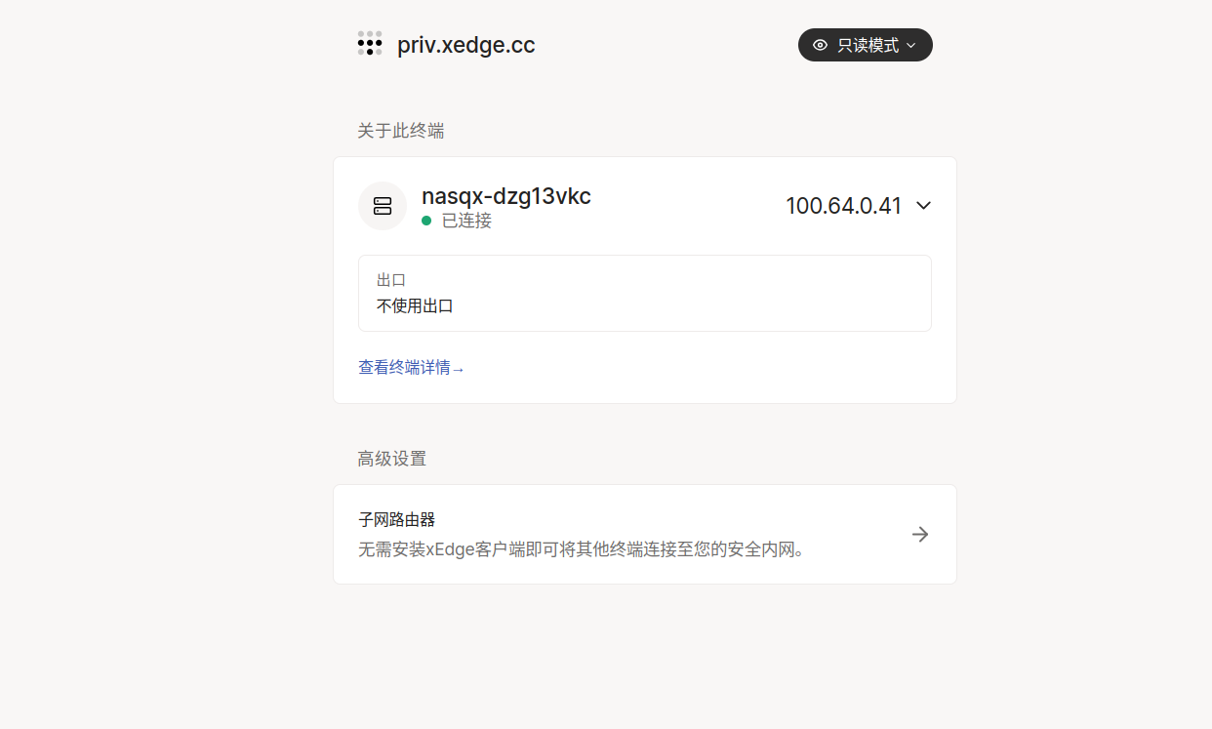Open the 只读模式 mode menu
The width and height of the screenshot is (1212, 729).
(x=865, y=45)
